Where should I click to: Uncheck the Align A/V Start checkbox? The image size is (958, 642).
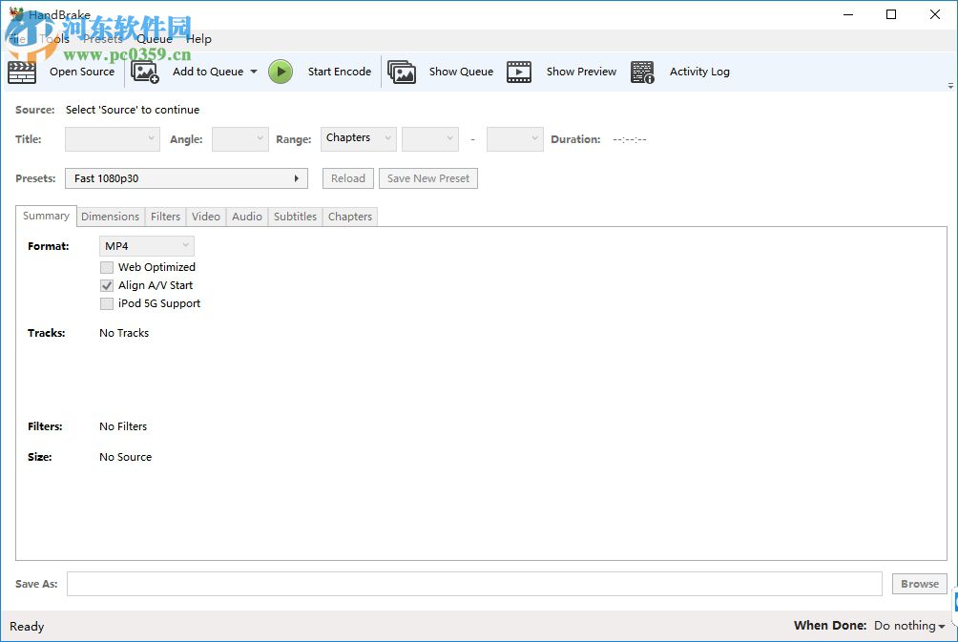pyautogui.click(x=107, y=286)
